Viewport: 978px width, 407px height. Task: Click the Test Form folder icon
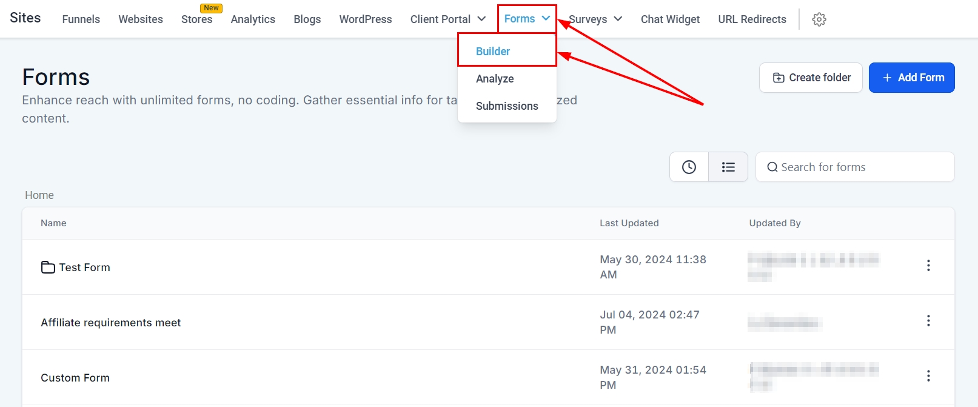tap(48, 267)
